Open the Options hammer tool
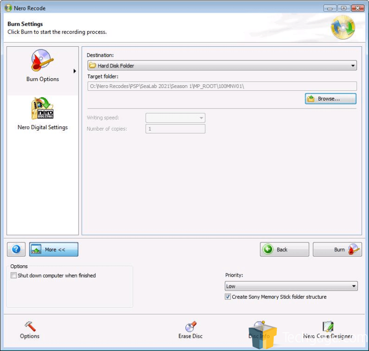The image size is (369, 351). [30, 330]
